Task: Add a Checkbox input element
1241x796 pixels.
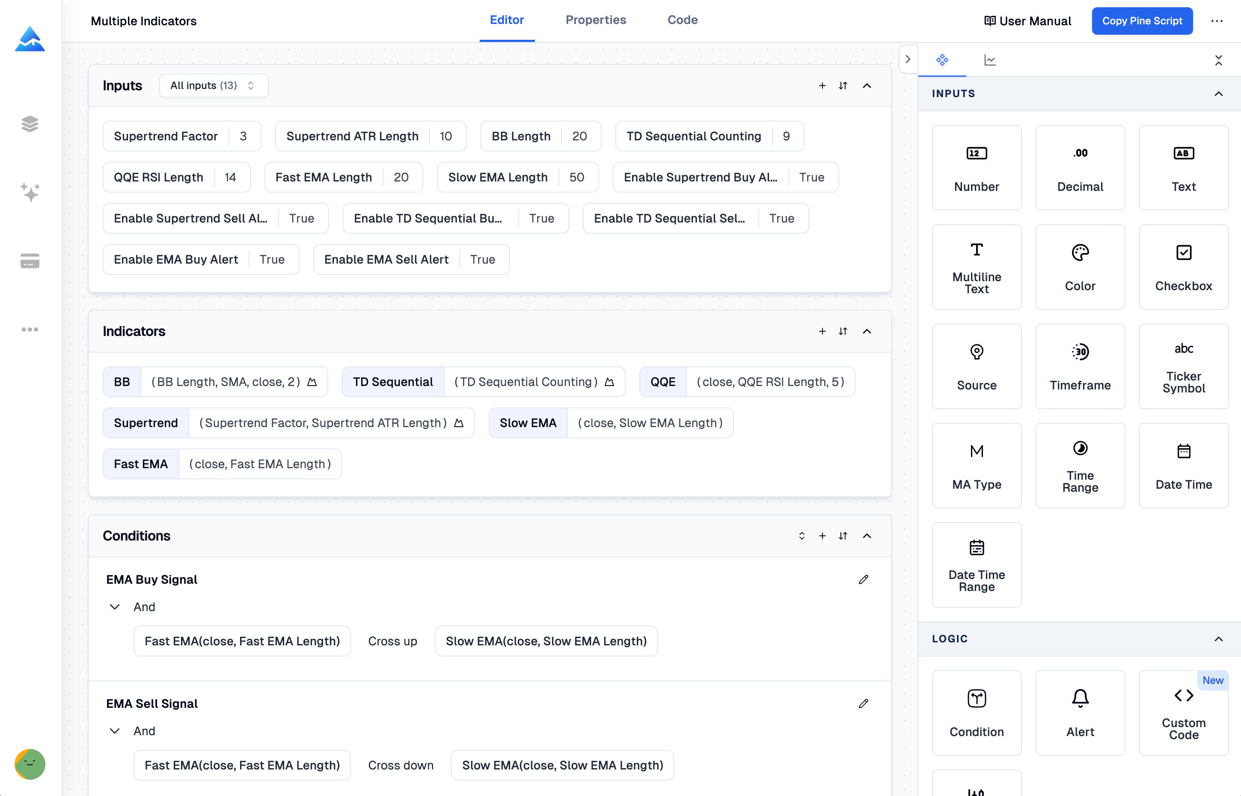Action: 1183,267
